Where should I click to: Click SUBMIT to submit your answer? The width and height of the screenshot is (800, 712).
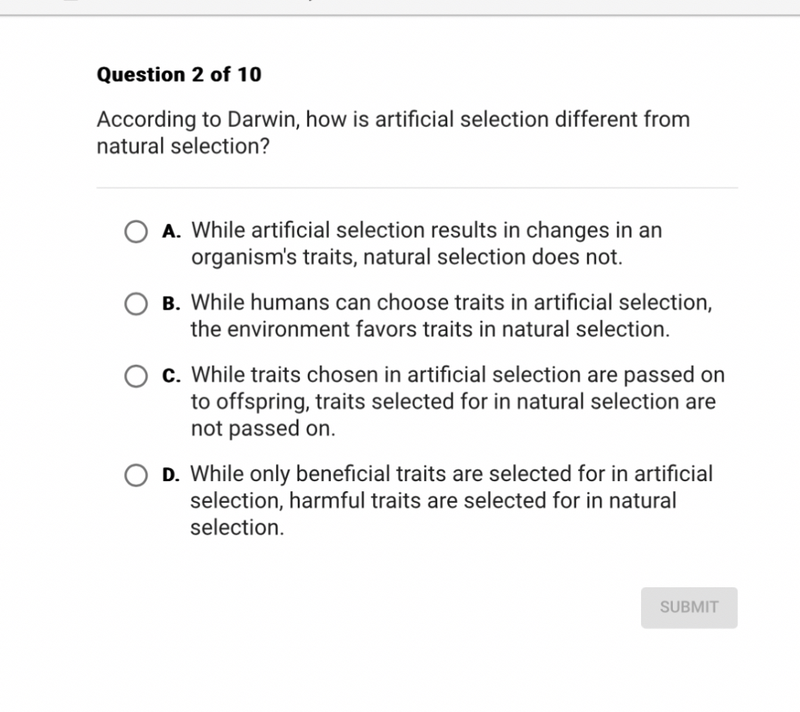tap(688, 607)
